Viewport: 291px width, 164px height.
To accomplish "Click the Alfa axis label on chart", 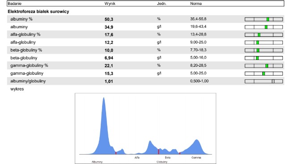I will (x=137, y=157).
